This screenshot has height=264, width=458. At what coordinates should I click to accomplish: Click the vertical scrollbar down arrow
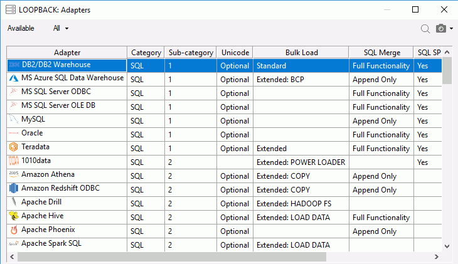coord(447,246)
